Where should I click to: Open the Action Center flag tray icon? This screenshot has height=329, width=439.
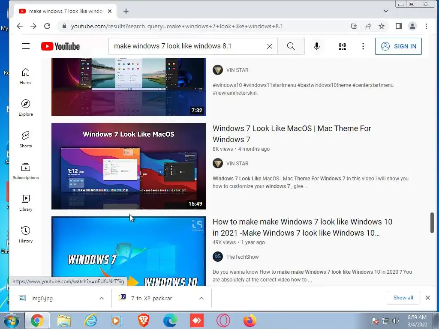(375, 321)
